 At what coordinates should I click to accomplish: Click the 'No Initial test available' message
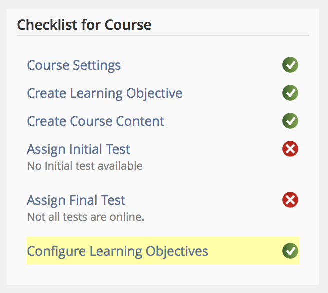click(x=84, y=166)
